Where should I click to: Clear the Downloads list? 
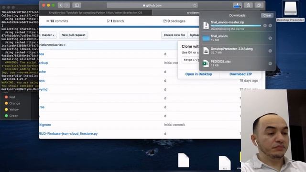pos(267,15)
